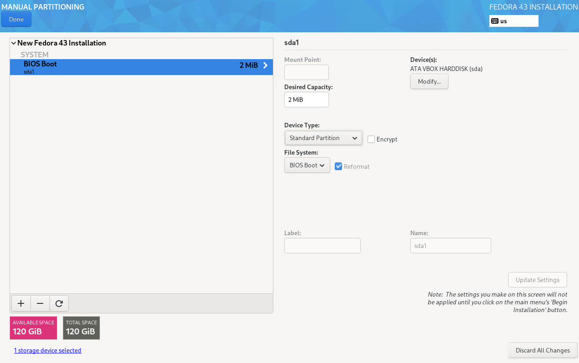
Task: Click the minus icon to remove partition
Action: pyautogui.click(x=40, y=303)
